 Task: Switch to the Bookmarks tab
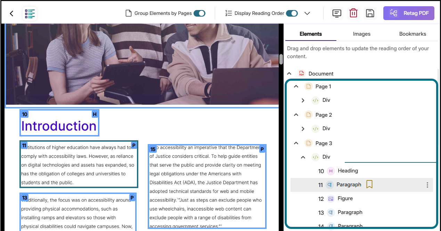coord(413,34)
